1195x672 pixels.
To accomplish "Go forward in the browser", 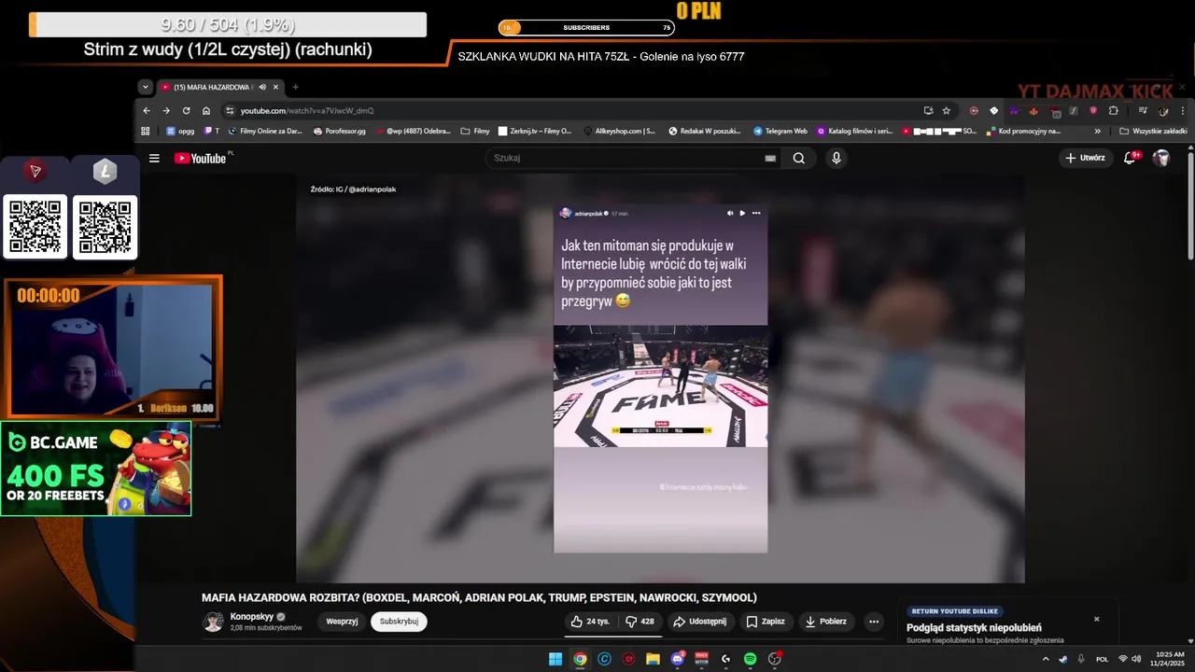I will pyautogui.click(x=166, y=110).
